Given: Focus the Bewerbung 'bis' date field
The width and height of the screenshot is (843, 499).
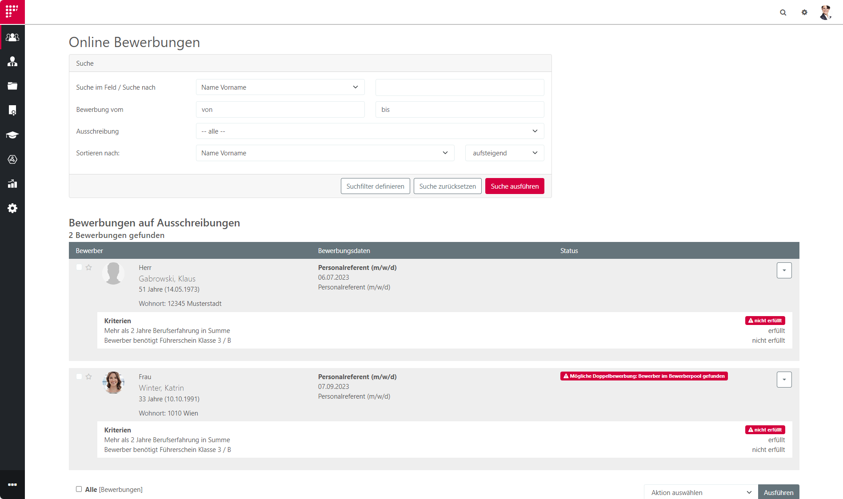Looking at the screenshot, I should click(460, 110).
